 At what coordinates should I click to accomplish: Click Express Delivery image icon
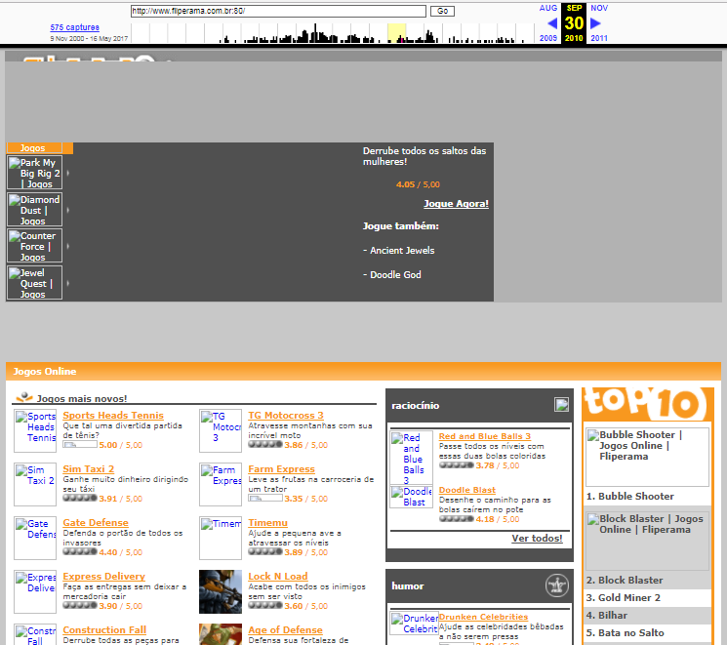tap(35, 591)
